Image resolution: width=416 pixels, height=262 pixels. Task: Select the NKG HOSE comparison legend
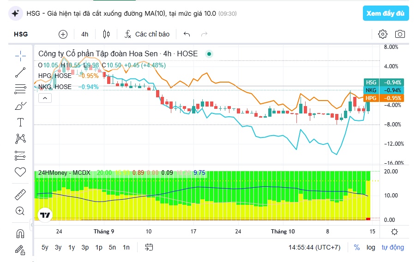[55, 87]
